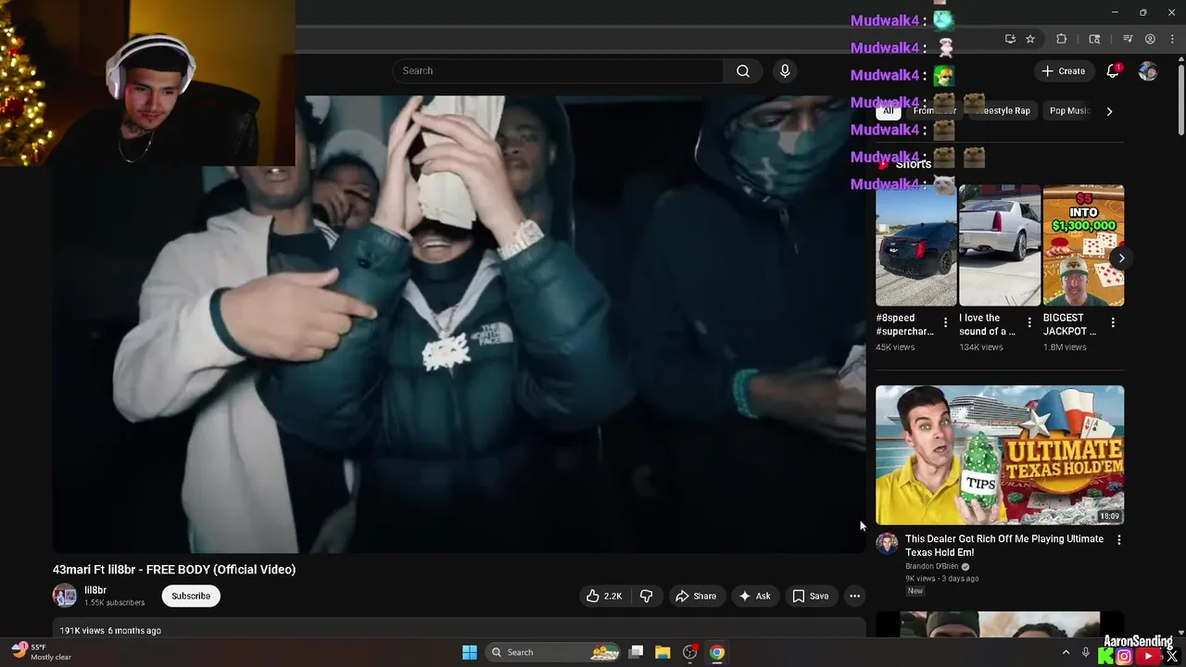Click the lil8br channel avatar

(x=65, y=596)
